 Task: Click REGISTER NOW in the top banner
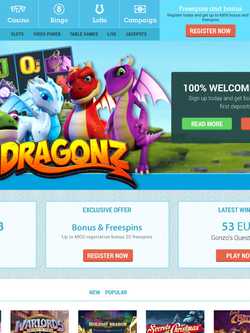[210, 31]
